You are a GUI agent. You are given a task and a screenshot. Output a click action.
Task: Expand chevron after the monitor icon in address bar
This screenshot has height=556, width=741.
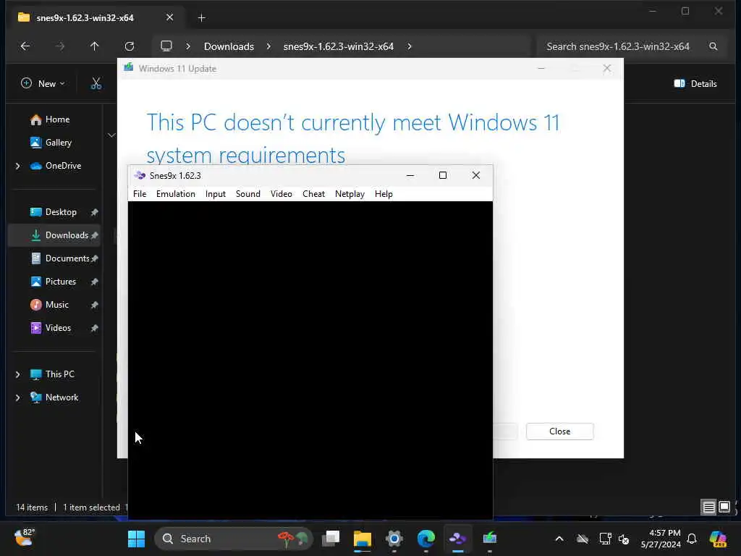tap(188, 46)
